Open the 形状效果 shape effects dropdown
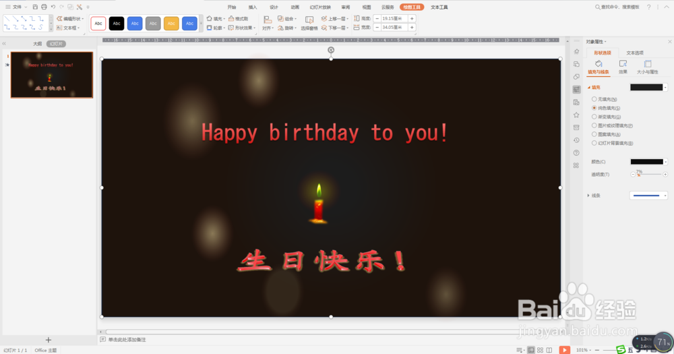This screenshot has width=674, height=354. pos(242,28)
